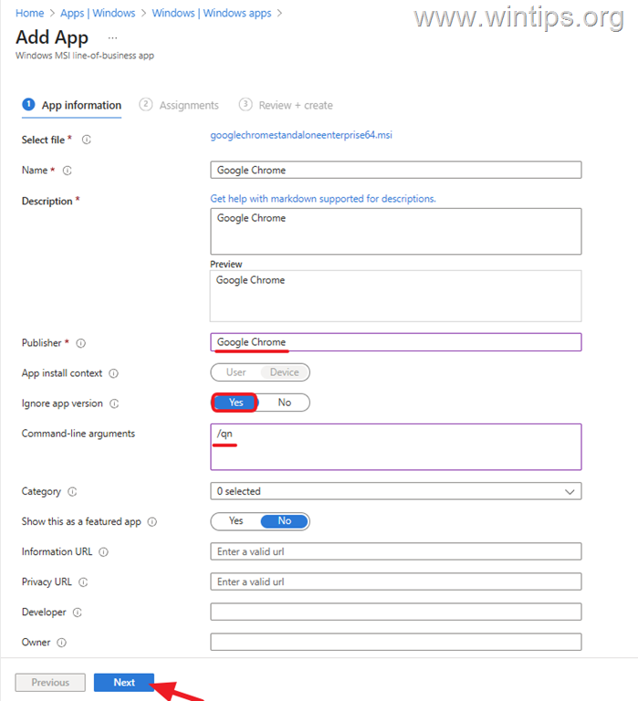638x701 pixels.
Task: Click info icon next to Publisher
Action: point(81,343)
